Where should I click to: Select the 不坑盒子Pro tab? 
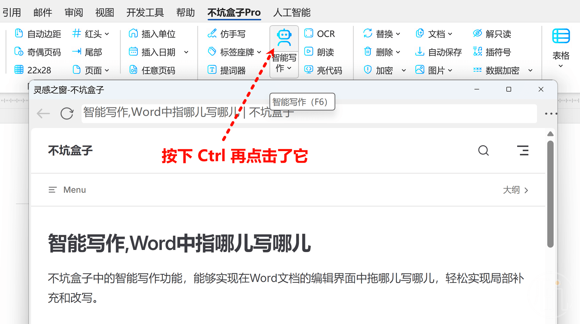point(234,12)
